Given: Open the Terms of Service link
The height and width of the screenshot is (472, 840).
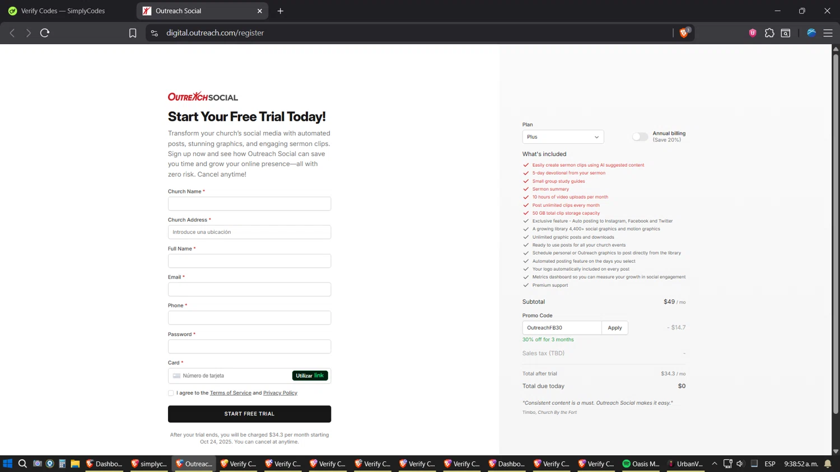Looking at the screenshot, I should 230,393.
